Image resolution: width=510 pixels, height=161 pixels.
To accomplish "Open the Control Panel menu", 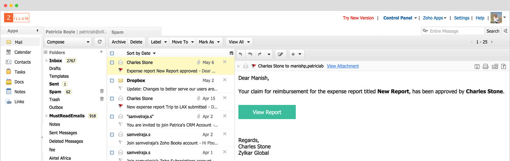I will (x=400, y=18).
